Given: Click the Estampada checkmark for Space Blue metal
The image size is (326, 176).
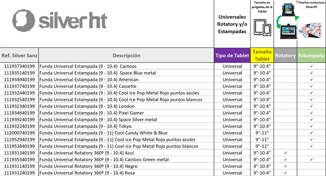Looking at the screenshot, I should [x=312, y=73].
